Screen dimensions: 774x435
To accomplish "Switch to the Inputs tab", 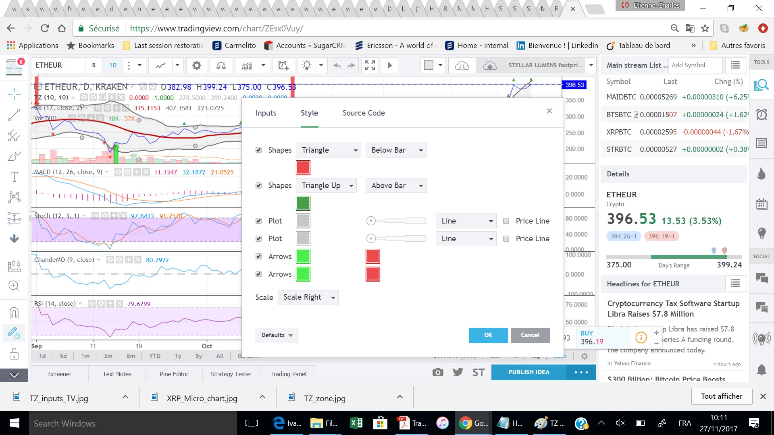I will click(x=266, y=113).
